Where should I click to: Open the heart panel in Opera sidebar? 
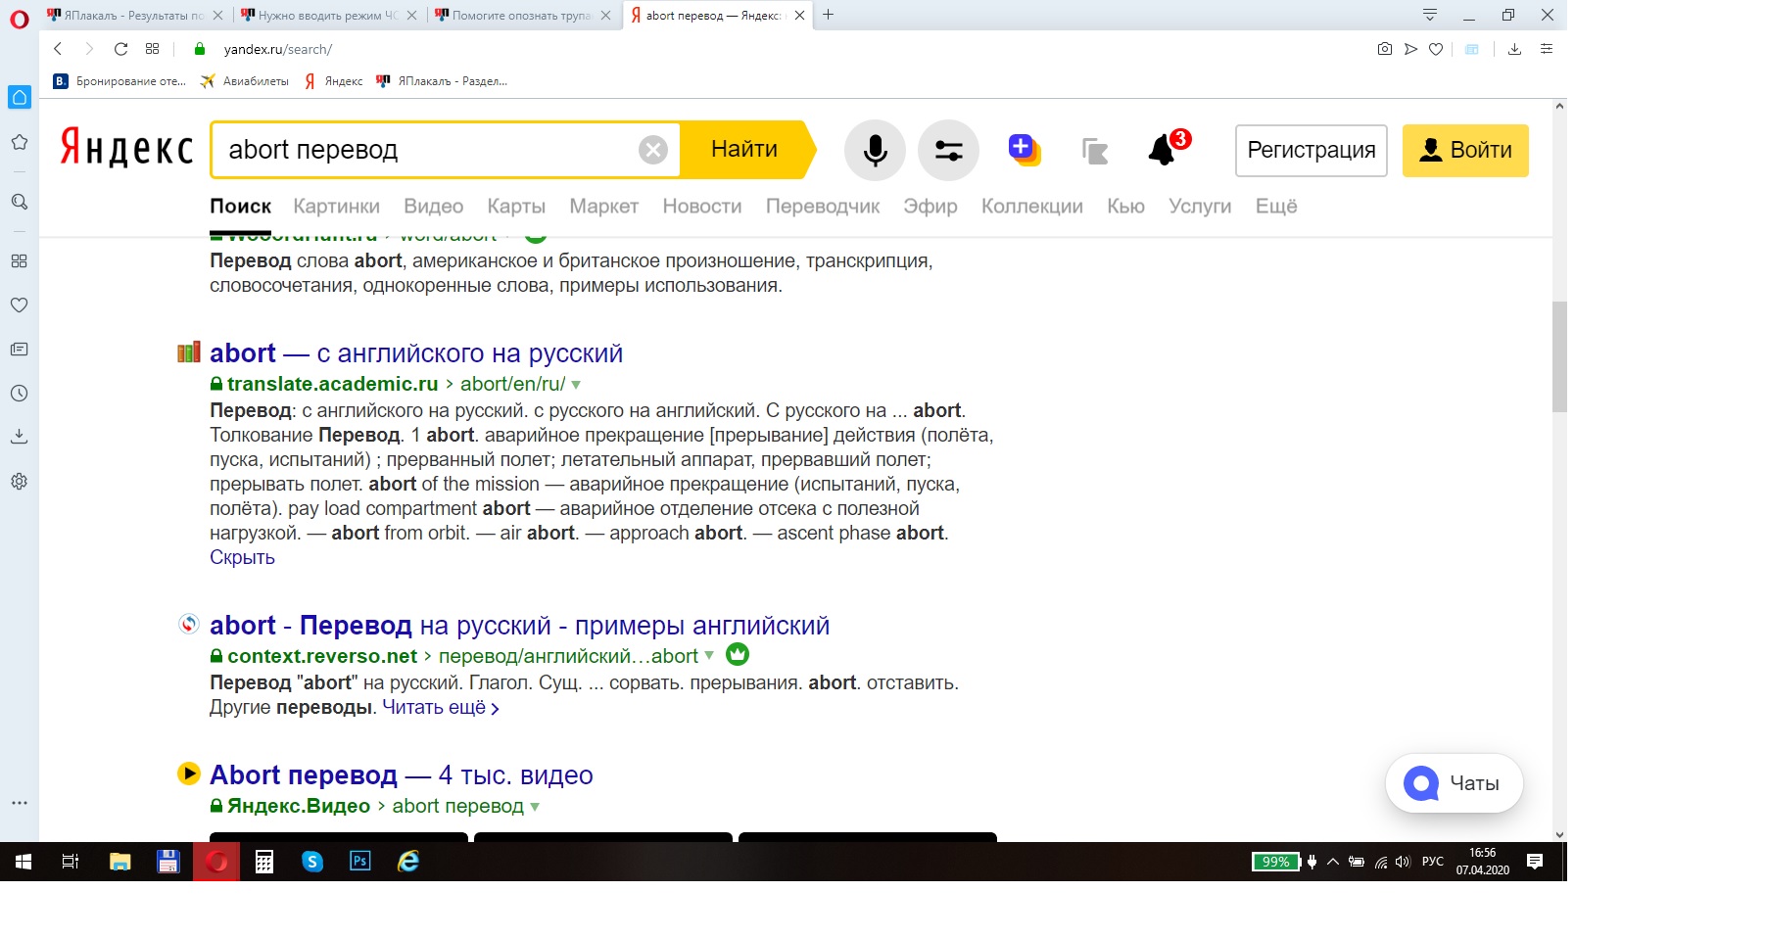tap(19, 305)
